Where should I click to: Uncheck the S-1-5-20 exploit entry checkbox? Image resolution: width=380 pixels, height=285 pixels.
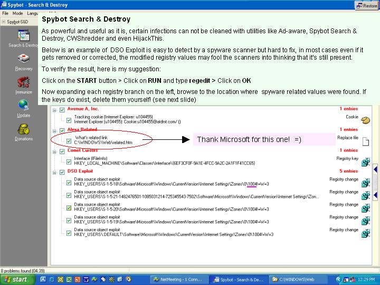pos(69,208)
